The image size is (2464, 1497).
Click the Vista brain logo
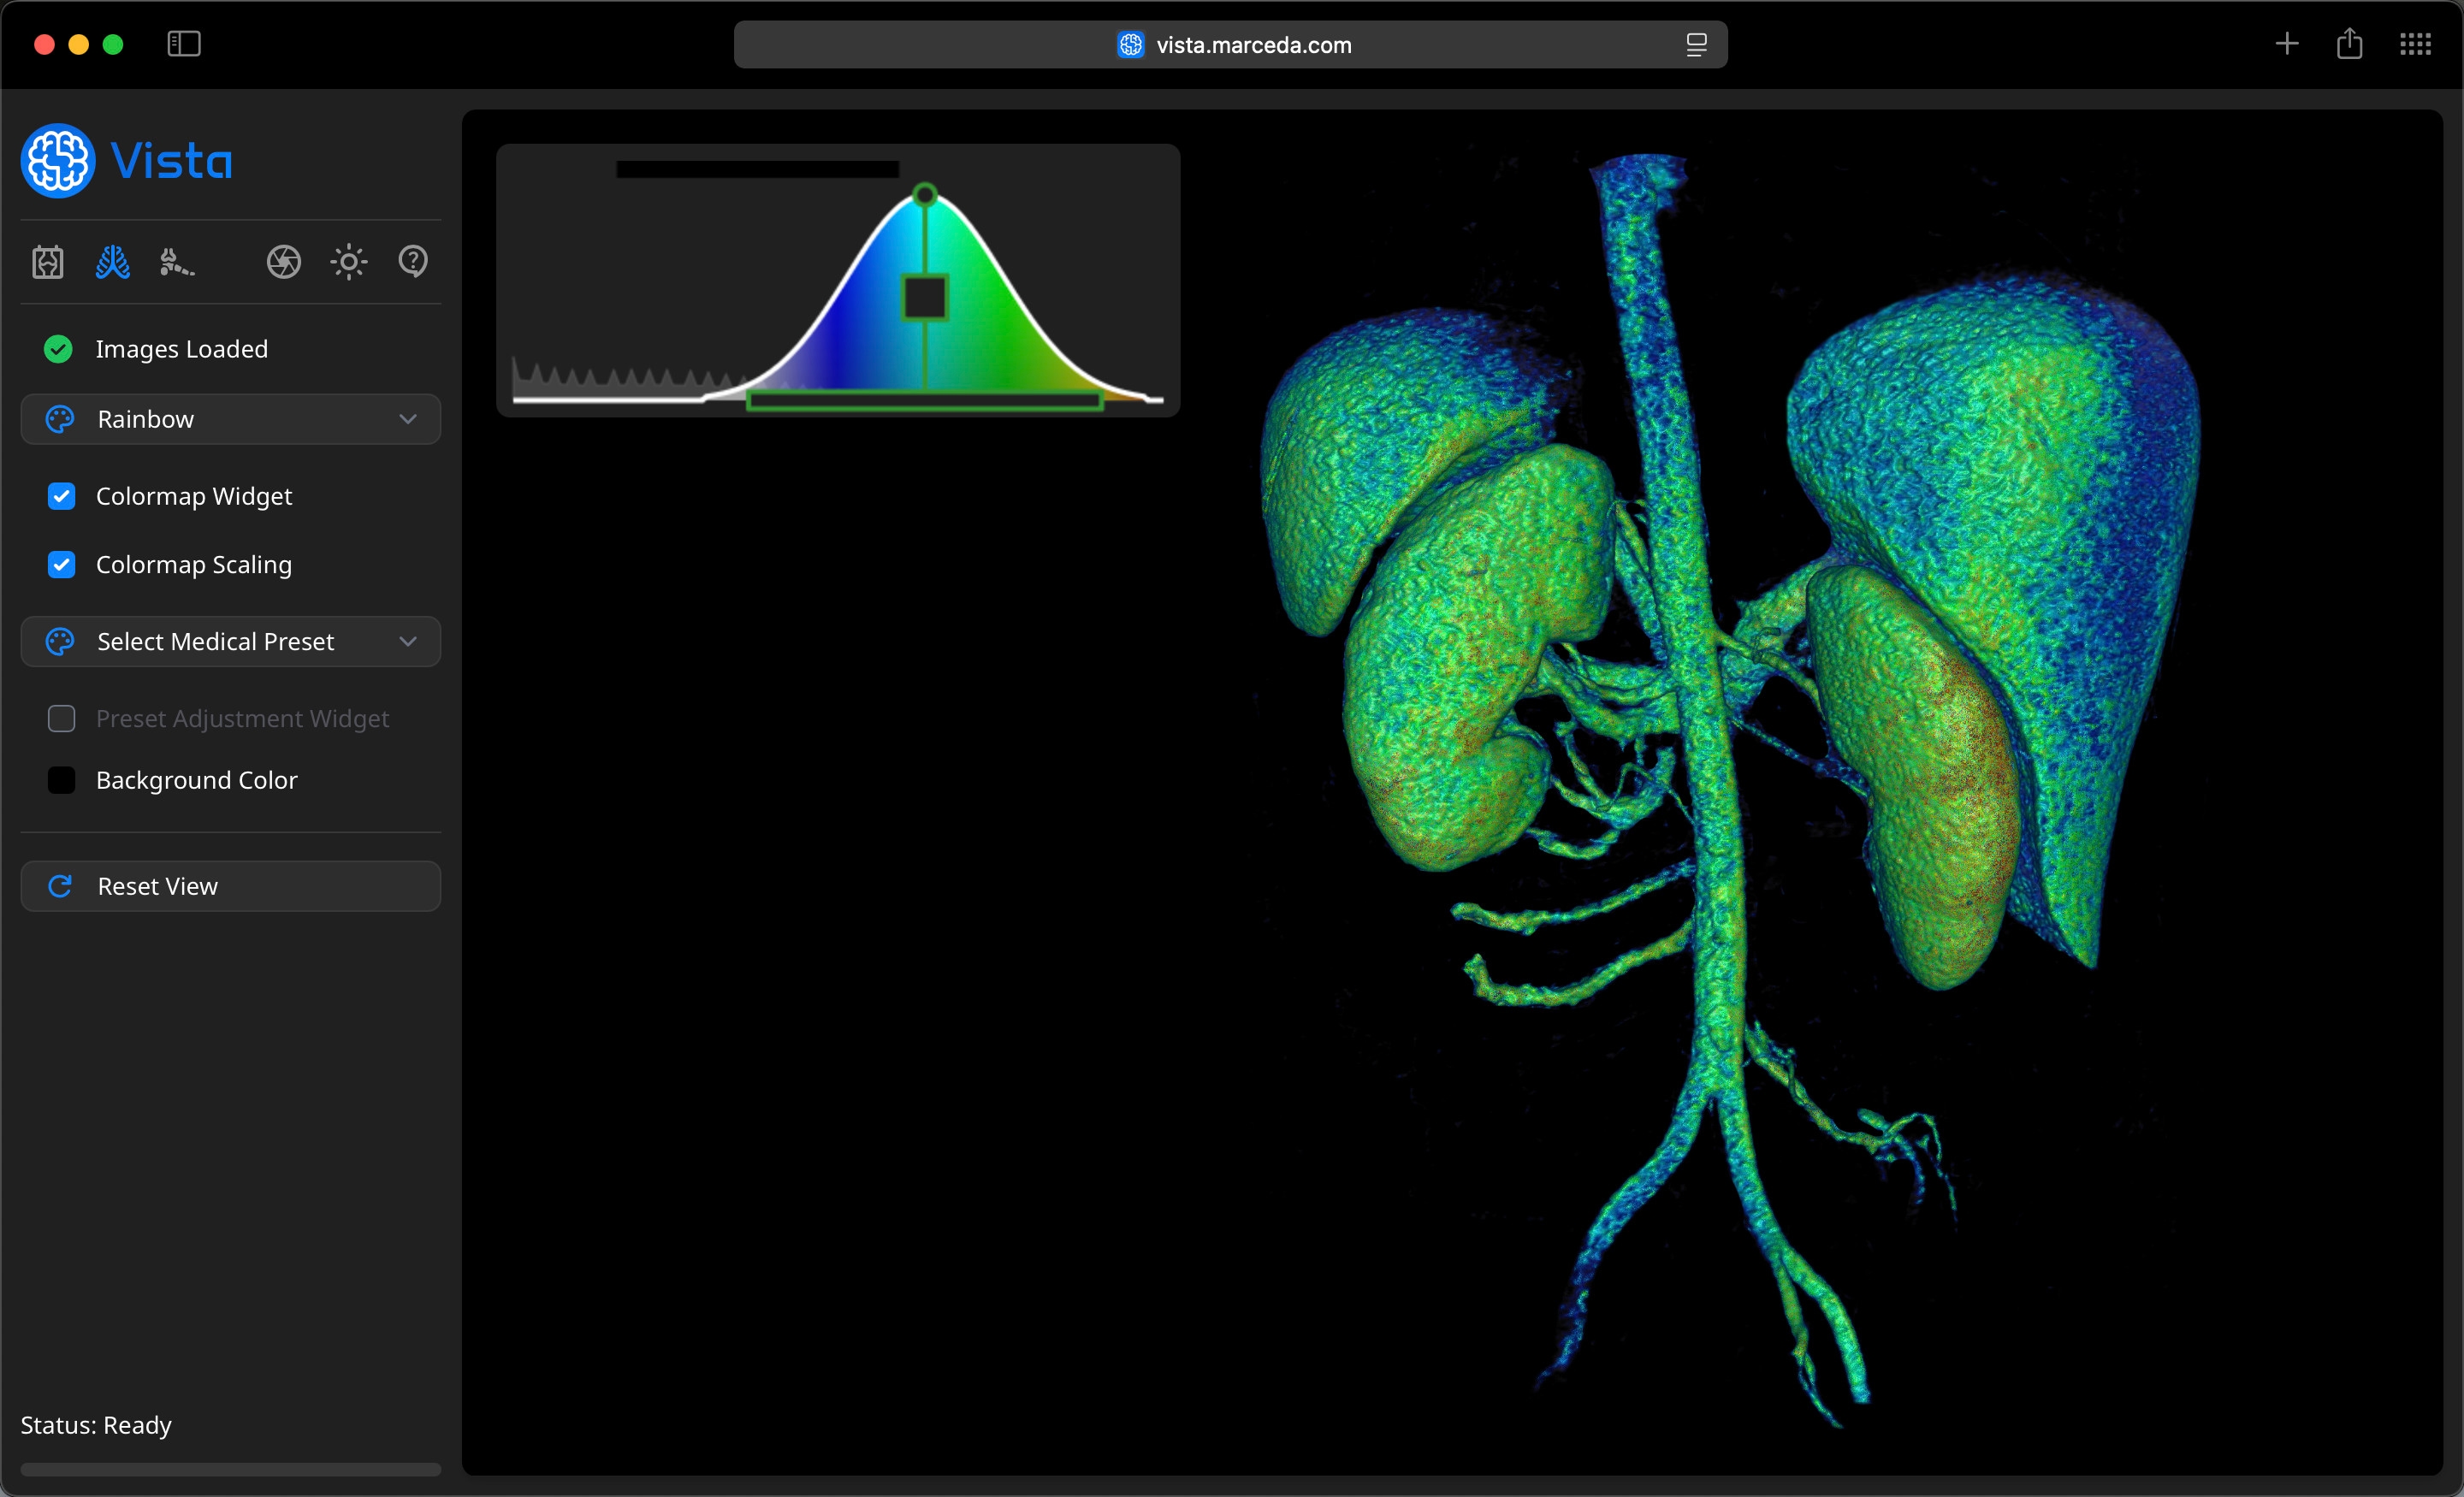[x=58, y=161]
